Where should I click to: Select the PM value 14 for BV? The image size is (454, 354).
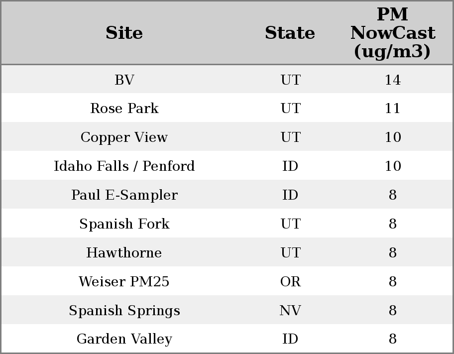[x=392, y=80]
